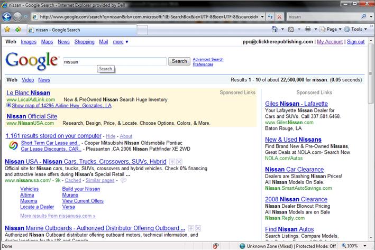Screen dimensions: 375x250
Task: Click the red Stop loading icon
Action: point(279,17)
